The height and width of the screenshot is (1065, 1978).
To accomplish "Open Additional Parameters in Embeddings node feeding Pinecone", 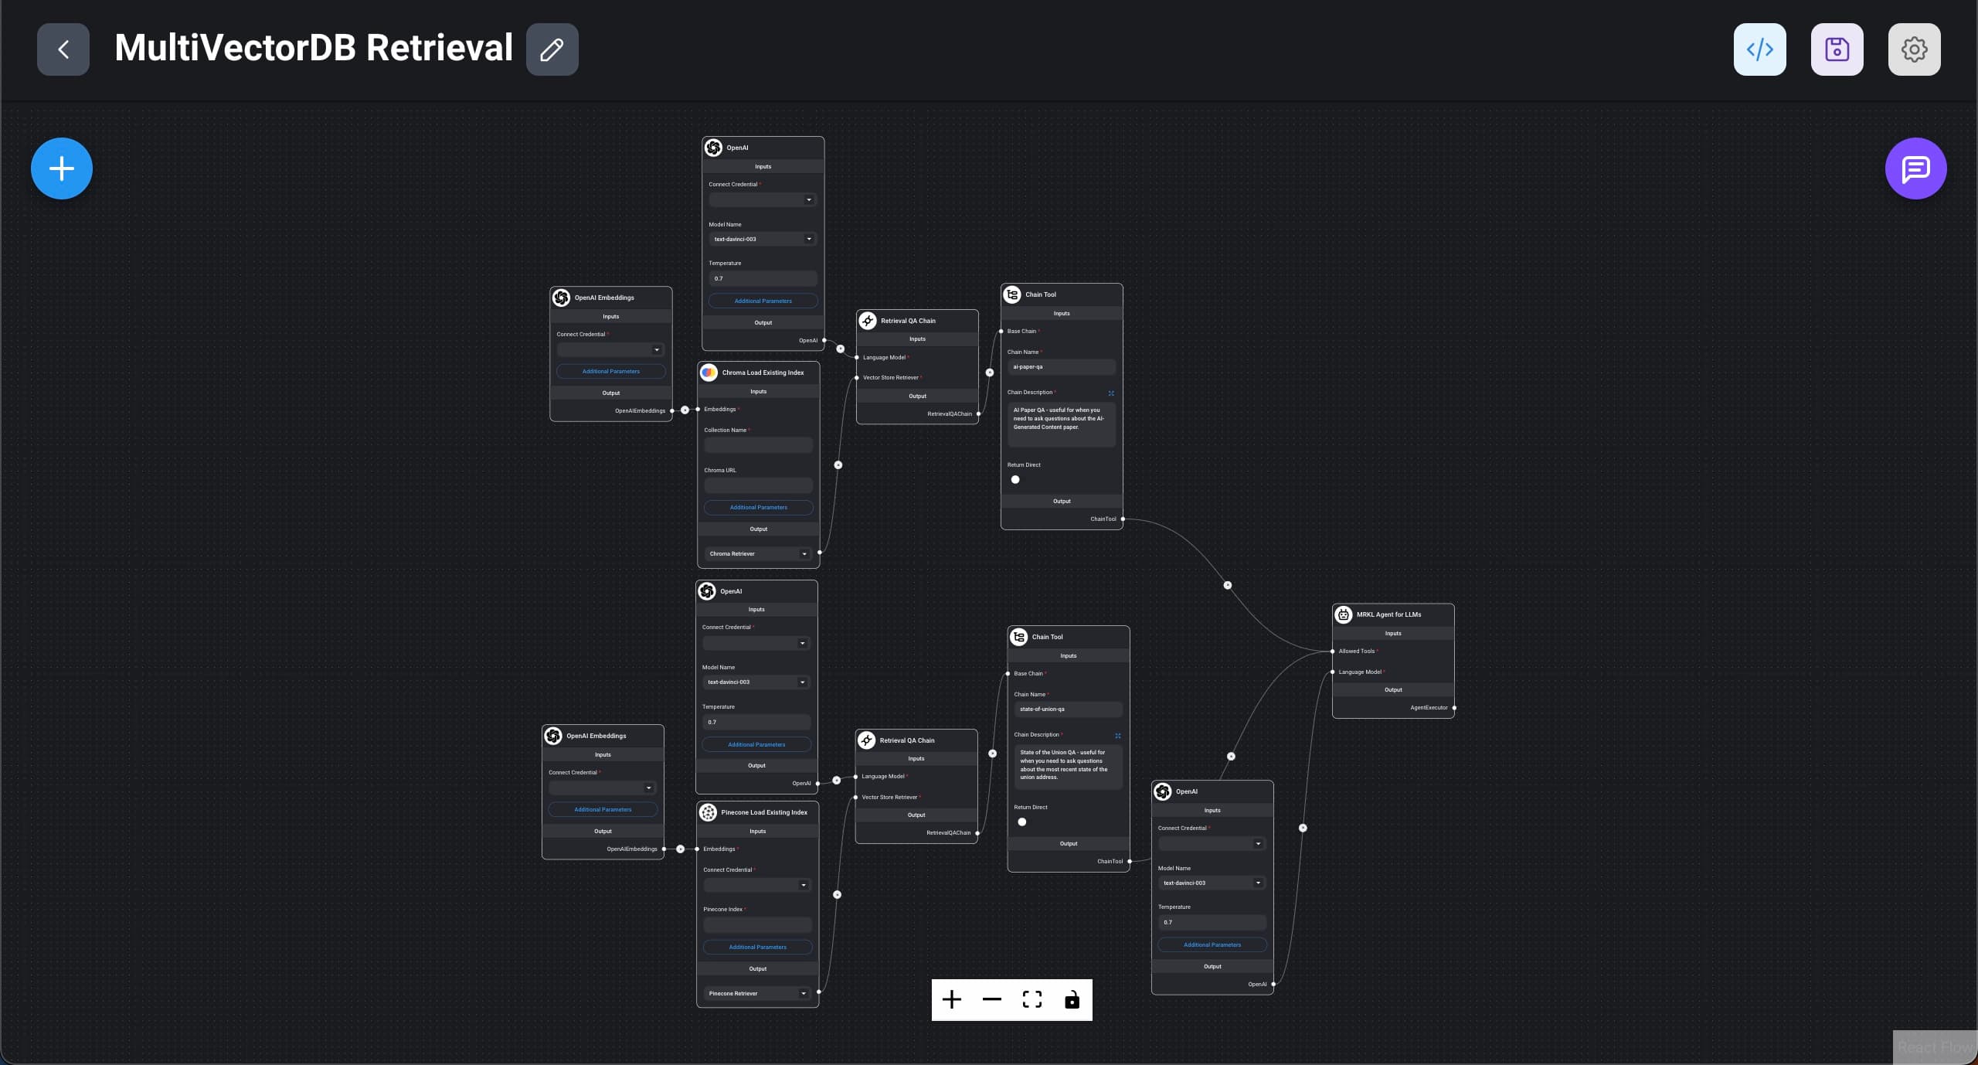I will [x=603, y=810].
